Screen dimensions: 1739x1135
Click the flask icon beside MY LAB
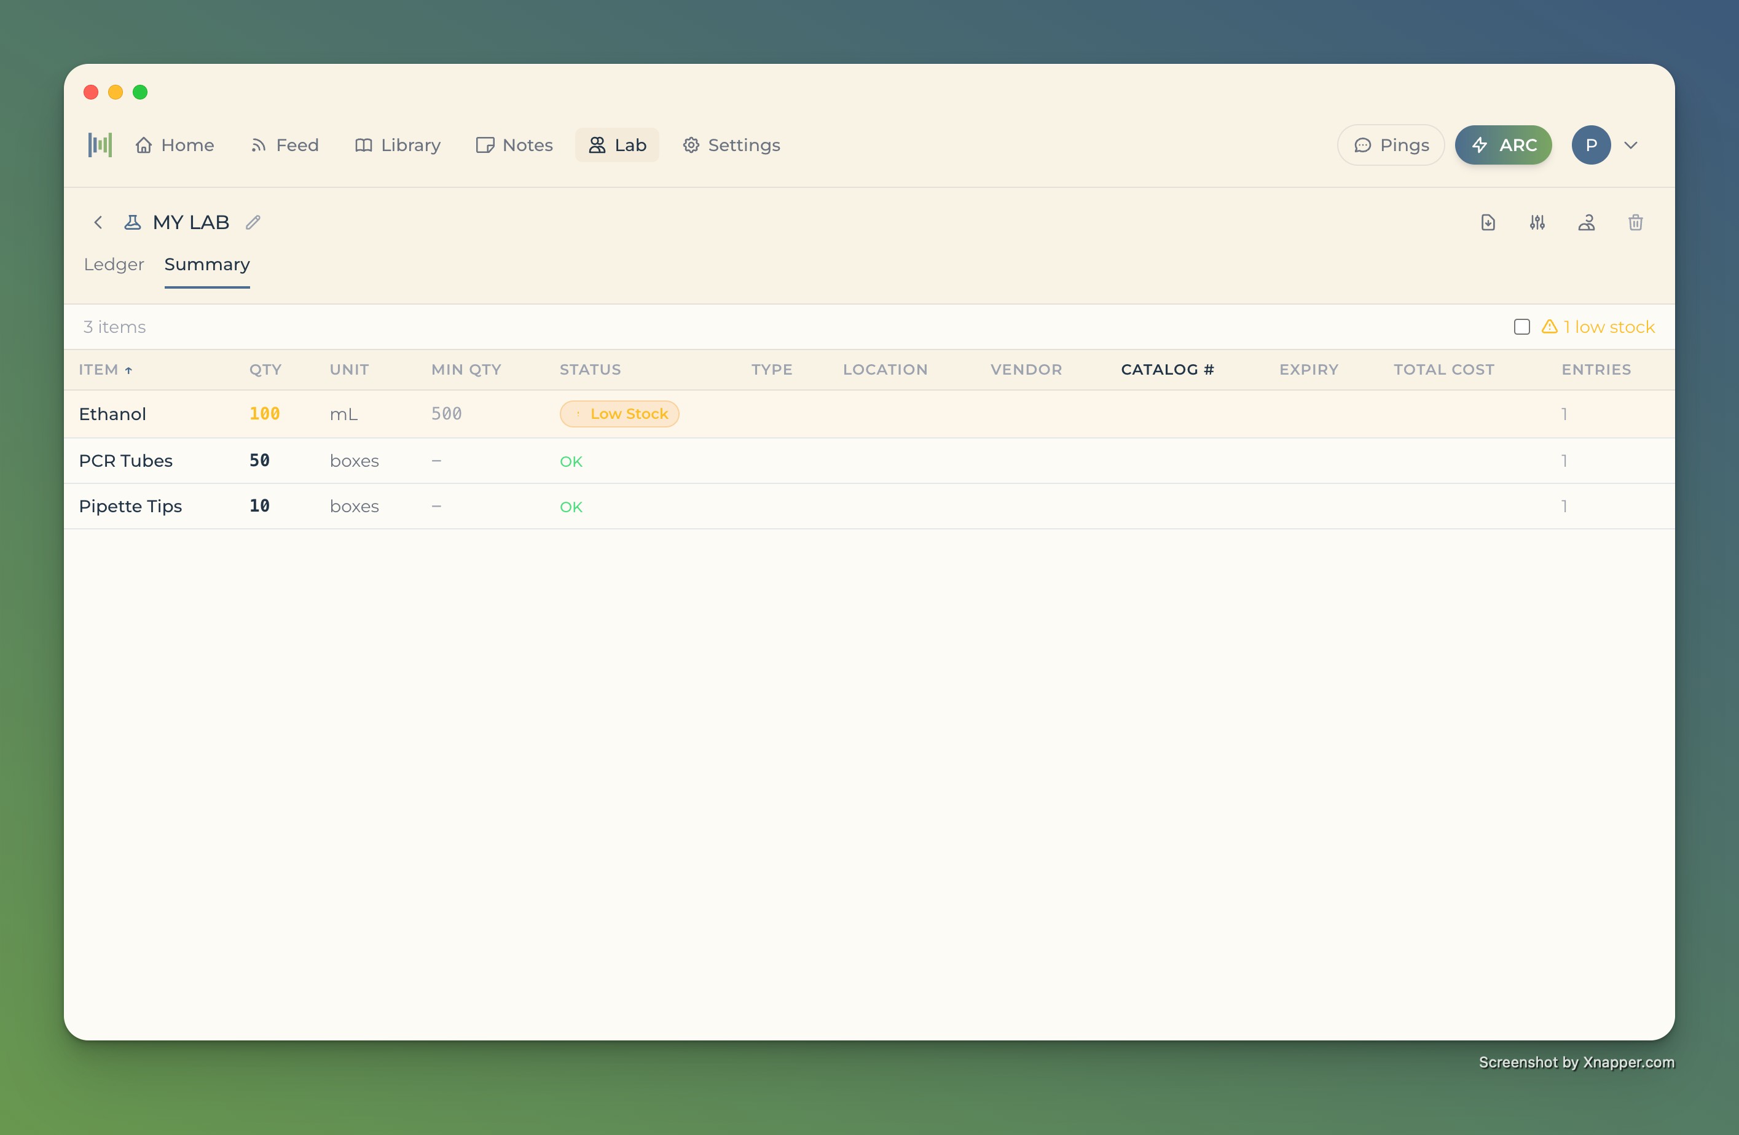click(132, 222)
